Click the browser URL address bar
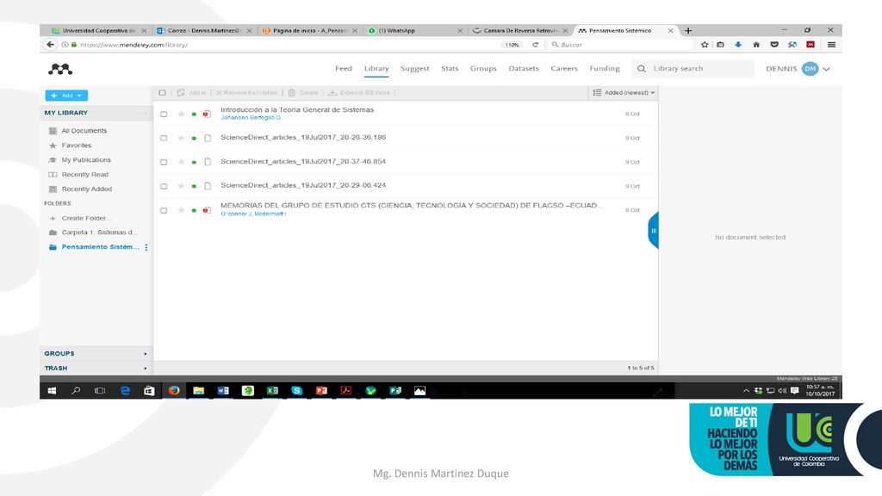Viewport: 882px width, 496px height. click(287, 45)
